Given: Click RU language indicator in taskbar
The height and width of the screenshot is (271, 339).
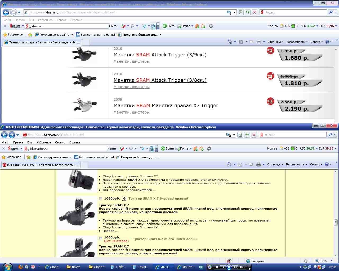Looking at the screenshot, I should 201,267.
